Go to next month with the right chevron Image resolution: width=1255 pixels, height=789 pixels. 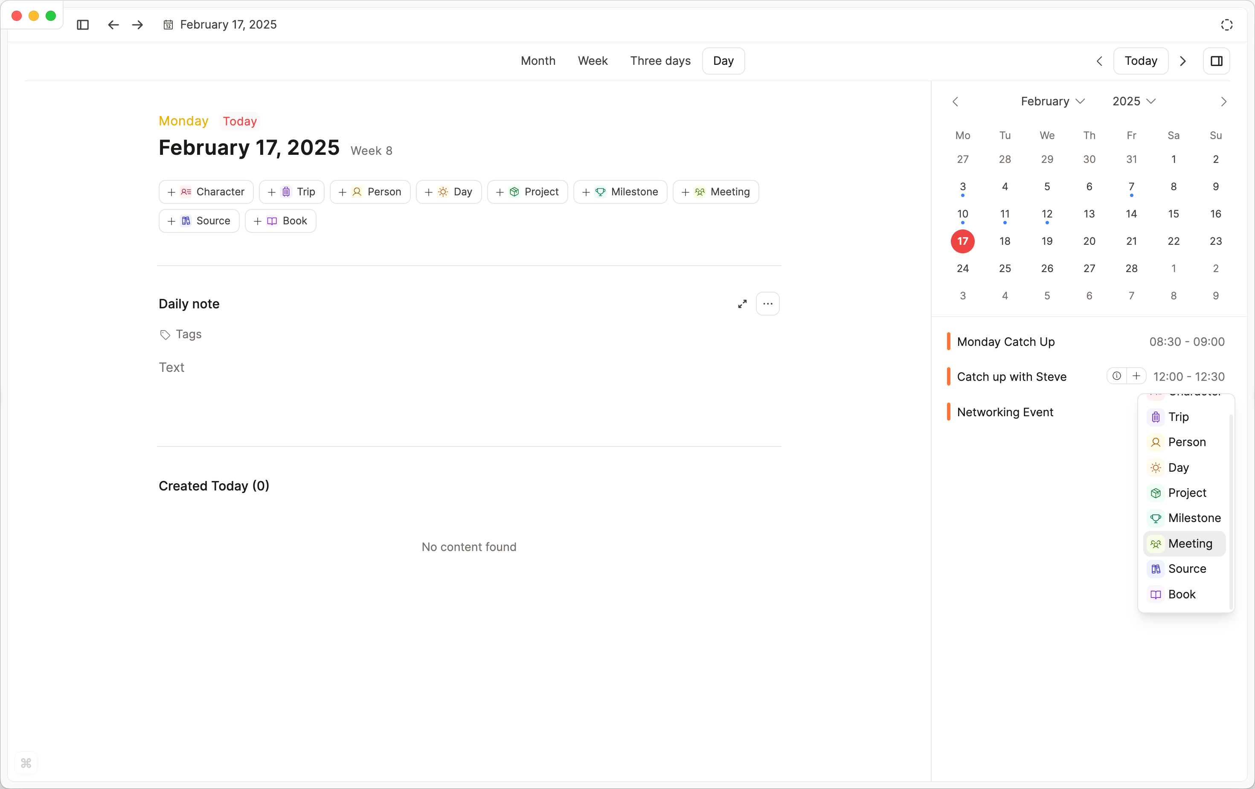click(x=1224, y=102)
